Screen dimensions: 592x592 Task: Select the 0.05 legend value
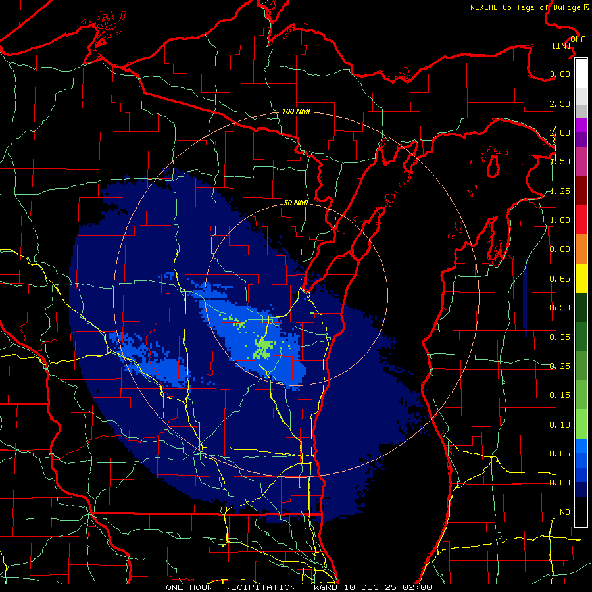point(560,453)
